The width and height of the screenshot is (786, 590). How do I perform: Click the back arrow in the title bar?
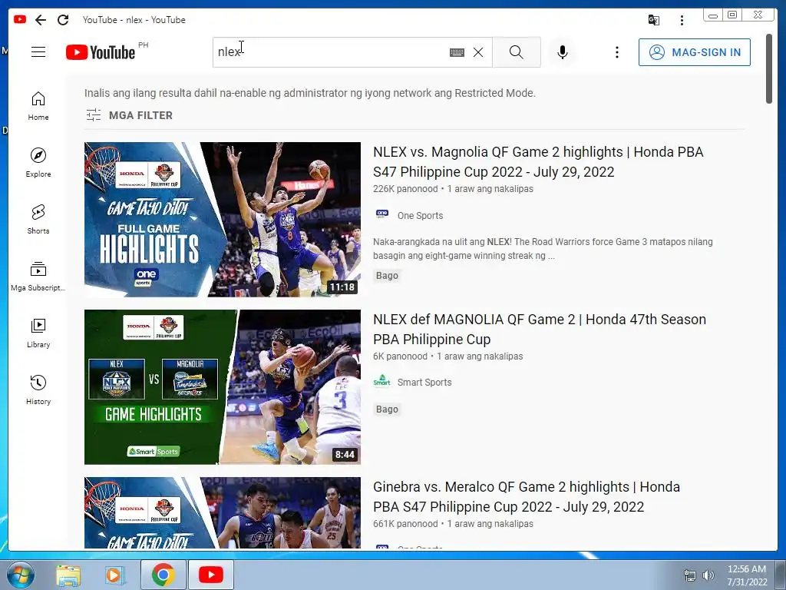point(41,20)
